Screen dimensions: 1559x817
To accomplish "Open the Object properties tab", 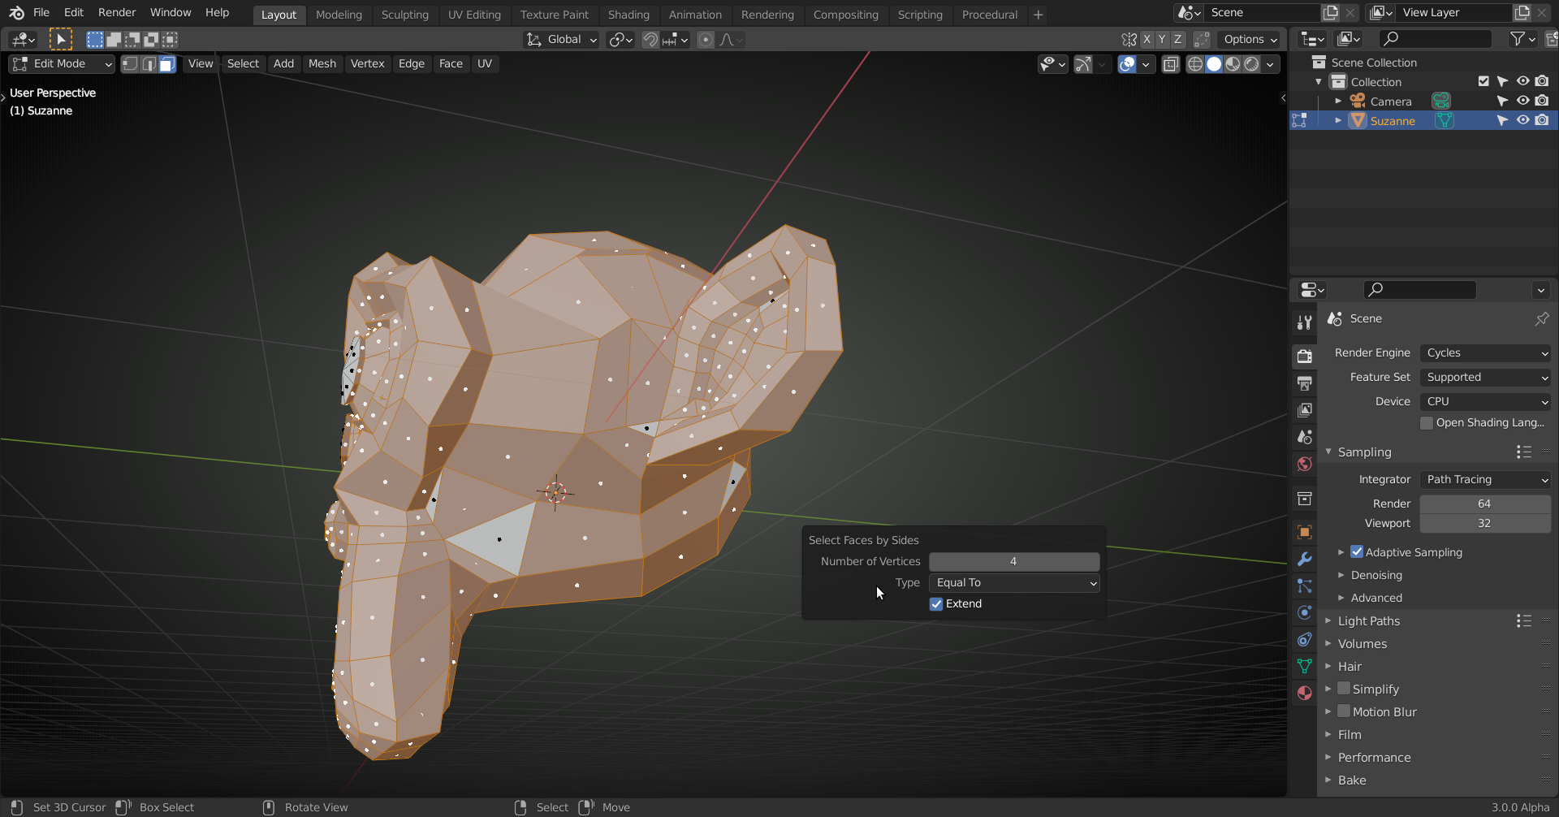I will coord(1305,532).
